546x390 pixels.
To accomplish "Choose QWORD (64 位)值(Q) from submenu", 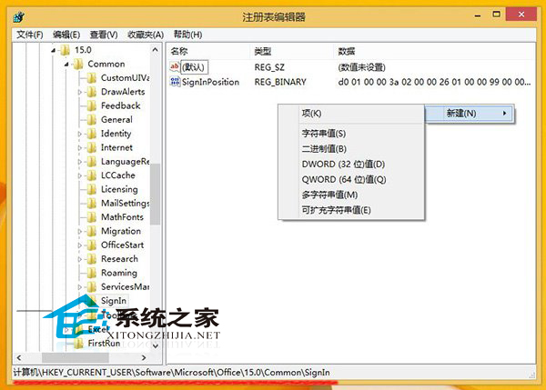I will [x=351, y=179].
